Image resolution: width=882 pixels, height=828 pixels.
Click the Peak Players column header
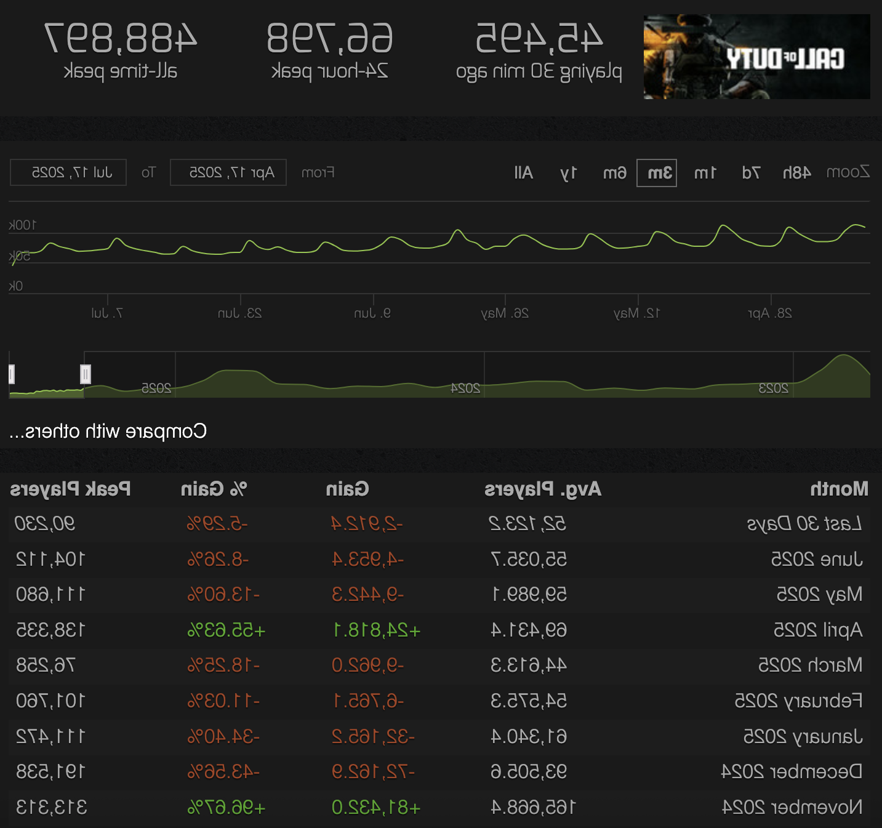coord(70,489)
